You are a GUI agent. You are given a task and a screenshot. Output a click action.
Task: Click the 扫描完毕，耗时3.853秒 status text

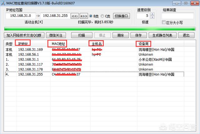[x=96, y=22]
